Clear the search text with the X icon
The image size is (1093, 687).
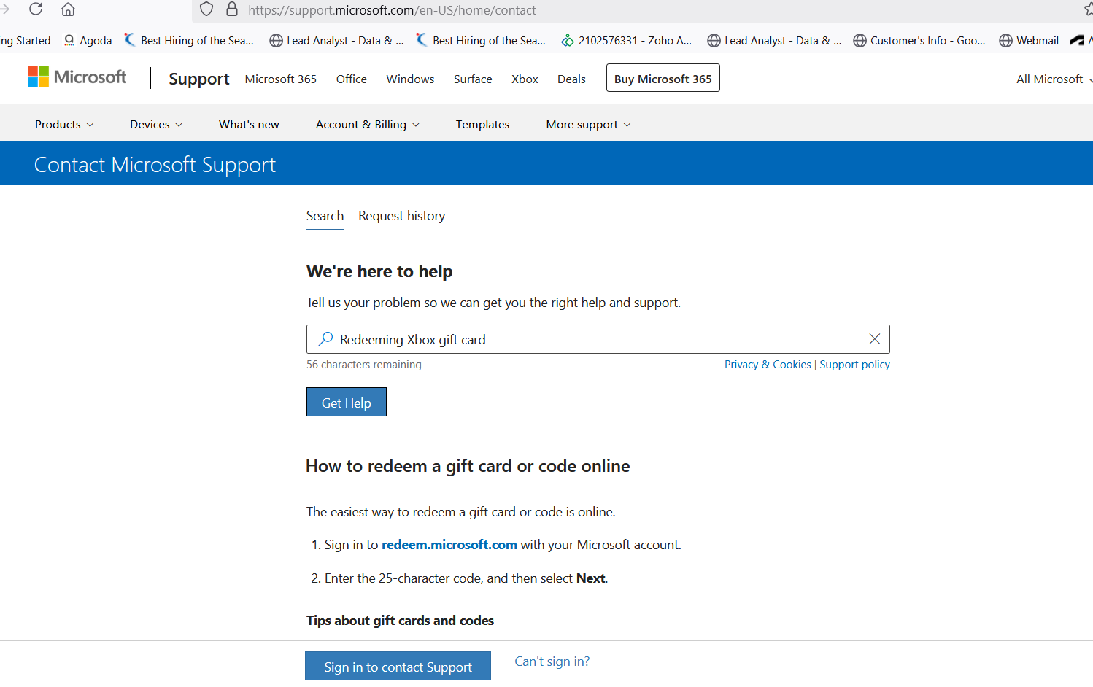(x=874, y=338)
